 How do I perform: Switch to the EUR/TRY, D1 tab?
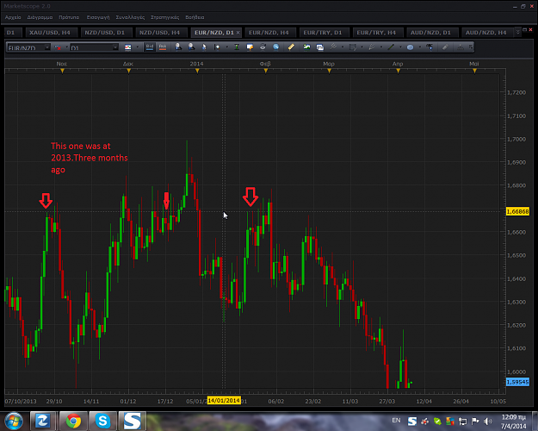323,32
